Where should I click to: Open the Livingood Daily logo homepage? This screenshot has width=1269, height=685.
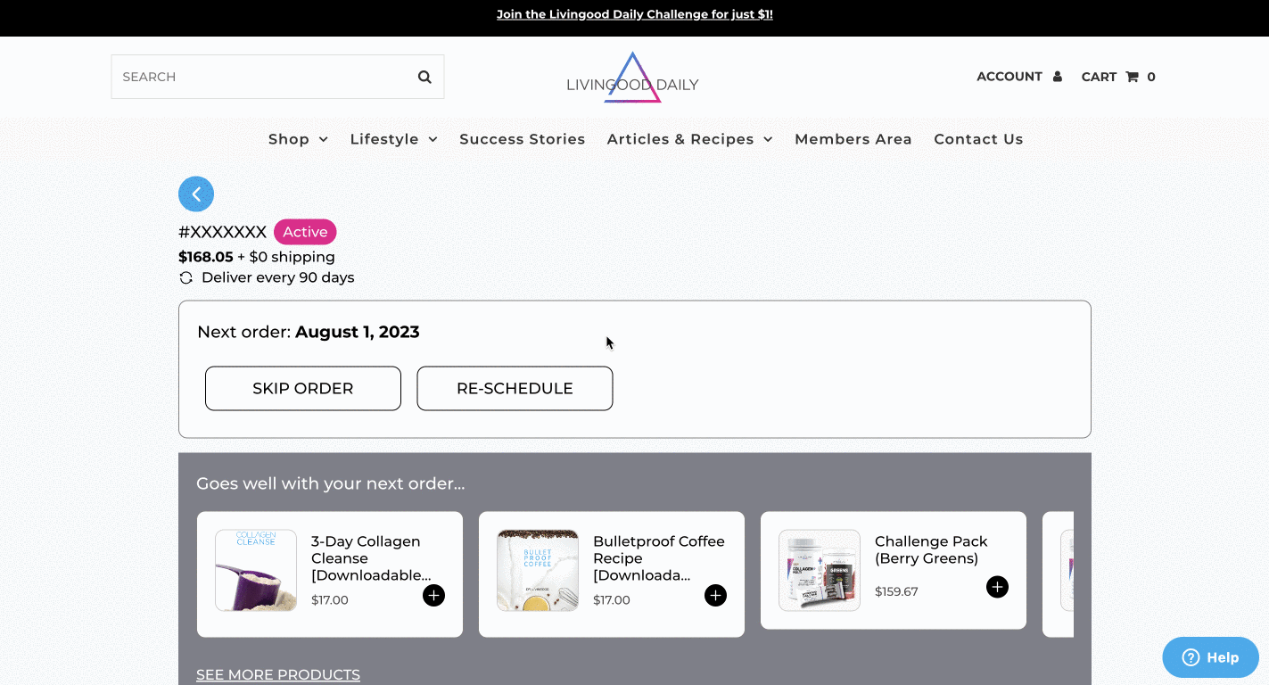632,78
